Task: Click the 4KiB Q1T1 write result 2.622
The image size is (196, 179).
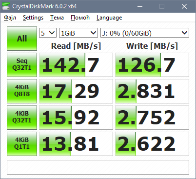Action: 152,144
